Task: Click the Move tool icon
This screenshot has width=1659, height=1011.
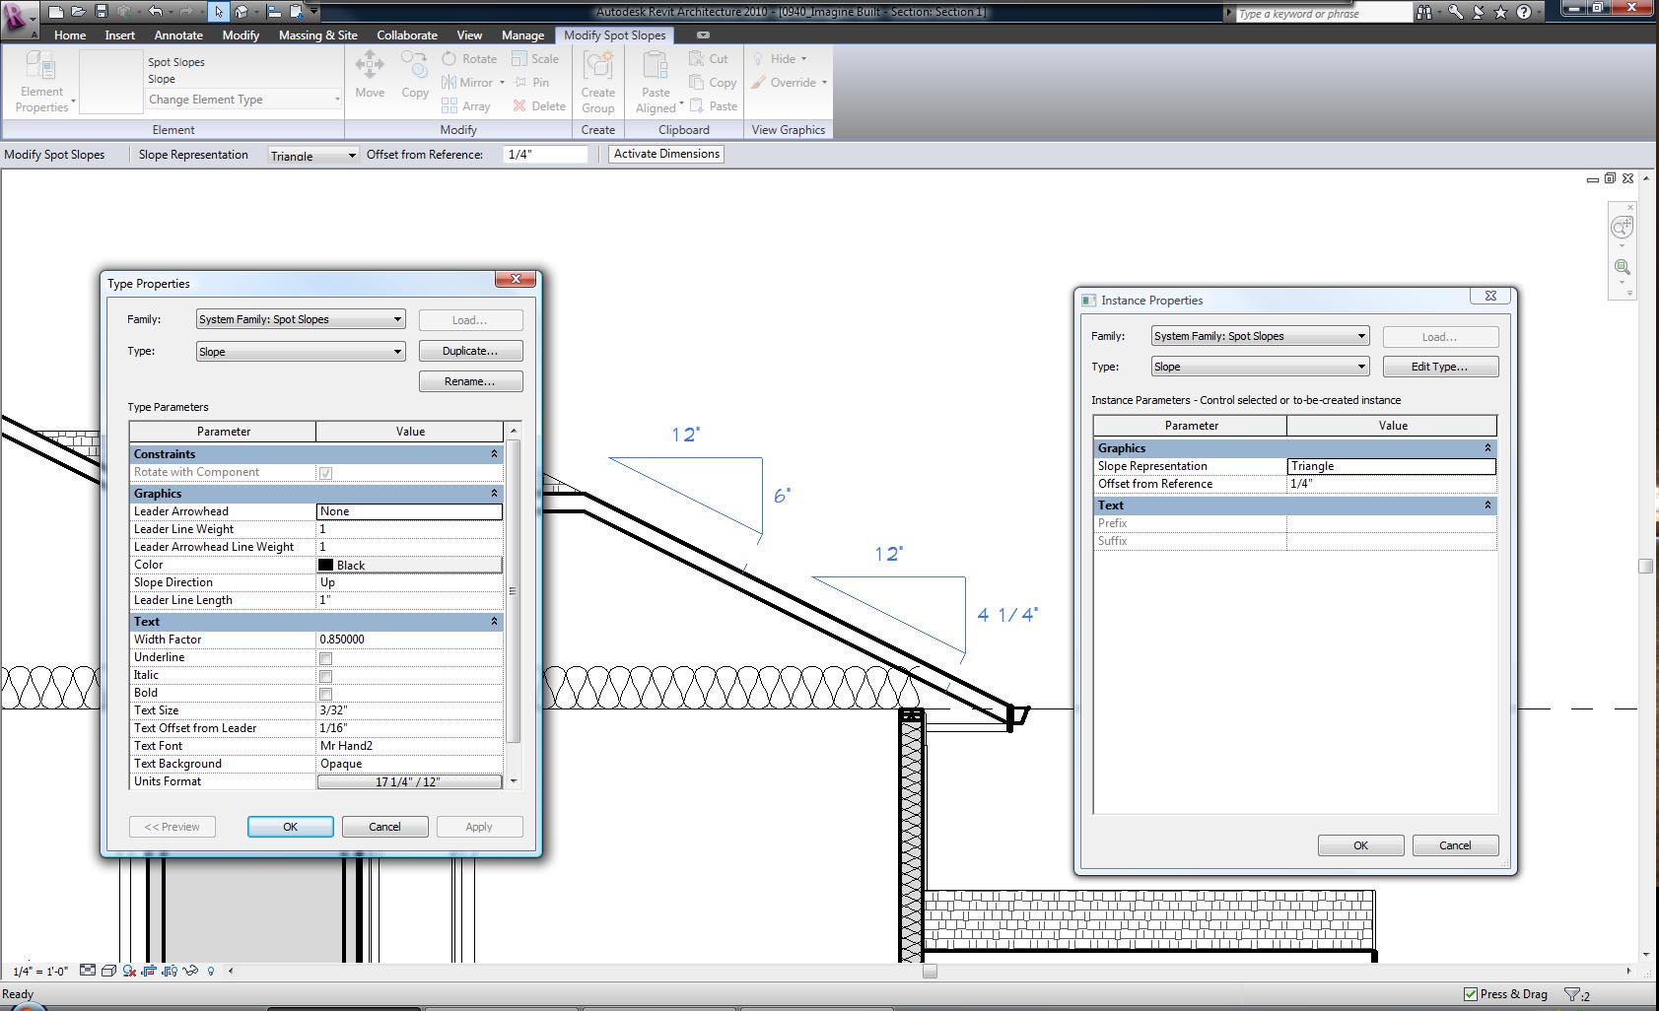Action: click(370, 66)
